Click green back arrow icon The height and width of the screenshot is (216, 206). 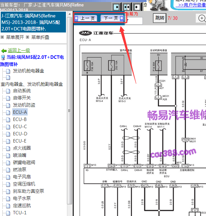coord(4,51)
